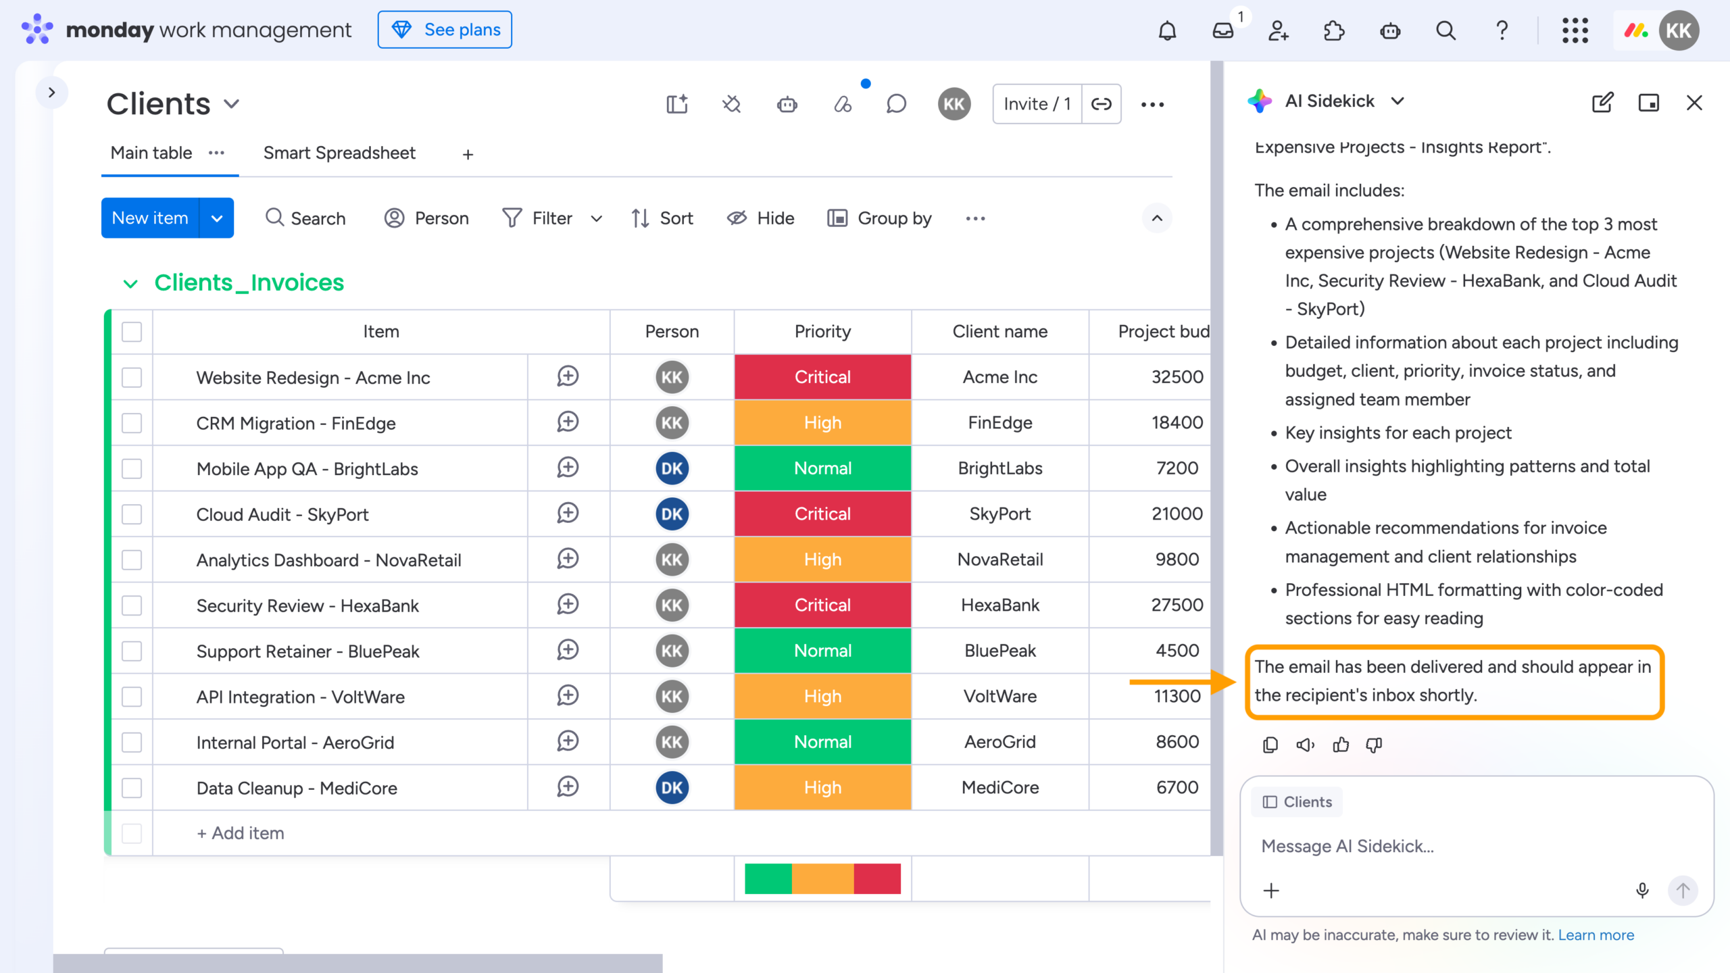Open the New item dropdown arrow
1730x973 pixels.
(217, 218)
